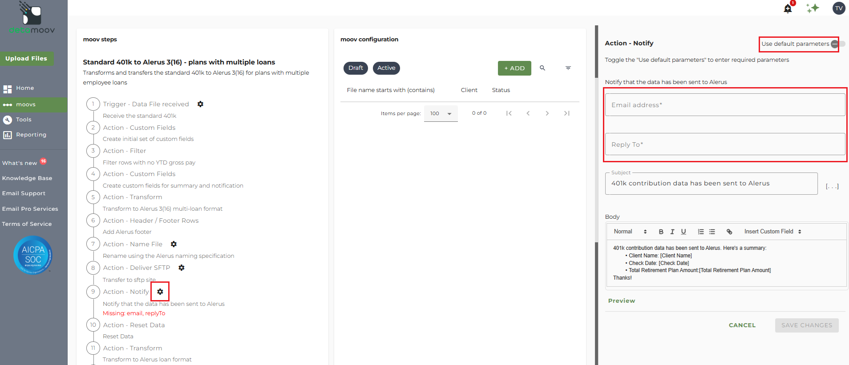Open the notifications bell

pyautogui.click(x=788, y=8)
